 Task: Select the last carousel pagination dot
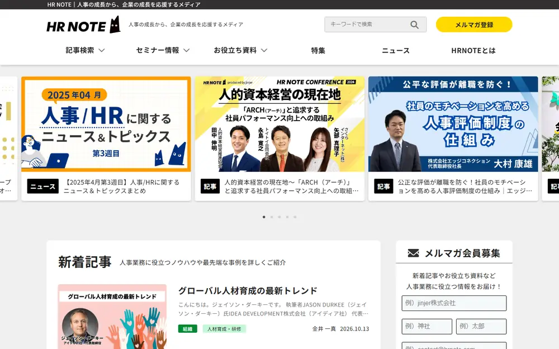pos(295,217)
